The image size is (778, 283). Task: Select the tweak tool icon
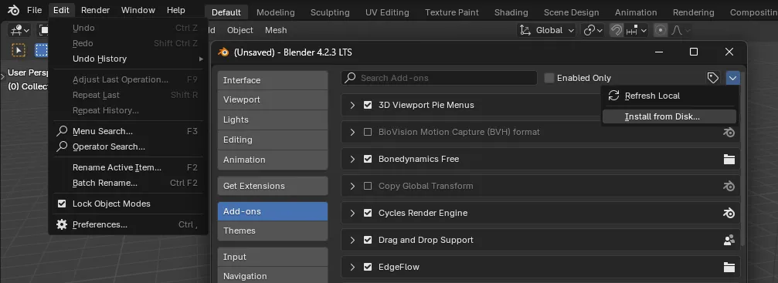click(x=19, y=50)
